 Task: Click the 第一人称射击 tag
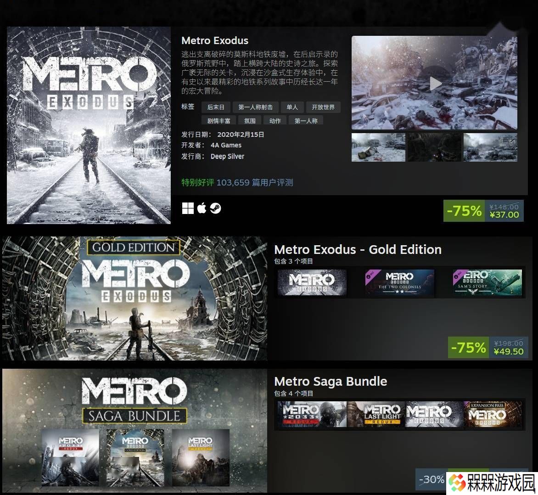255,107
